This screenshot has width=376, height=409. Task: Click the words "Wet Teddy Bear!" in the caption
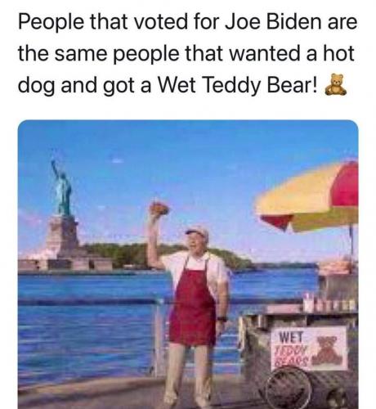(238, 85)
